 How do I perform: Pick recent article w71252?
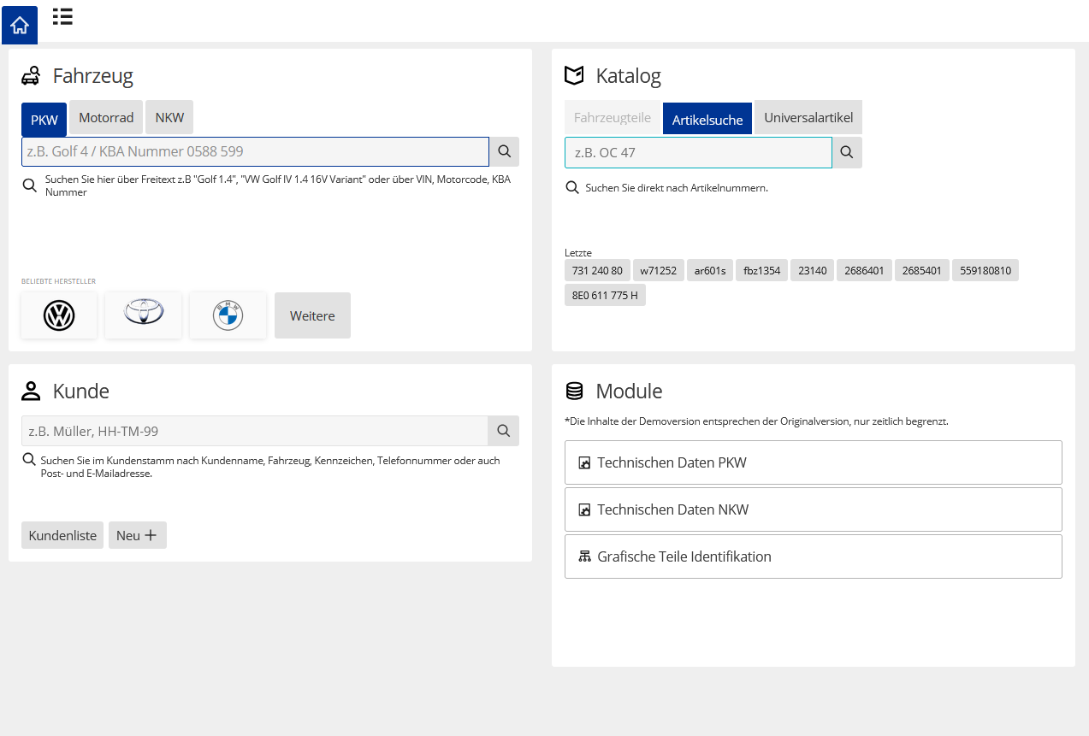[x=658, y=271]
